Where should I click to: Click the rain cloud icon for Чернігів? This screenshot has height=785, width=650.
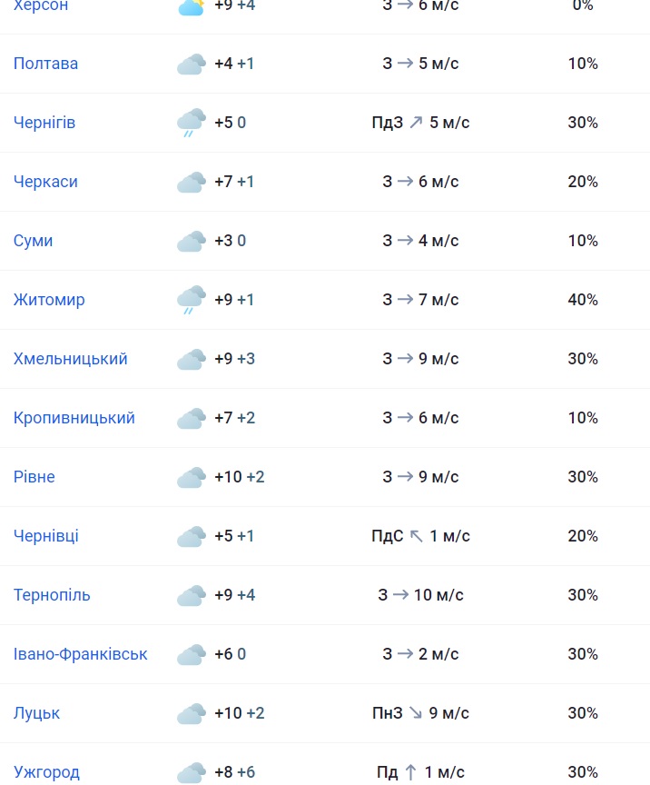pos(192,123)
